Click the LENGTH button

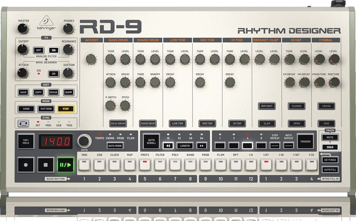point(185,146)
